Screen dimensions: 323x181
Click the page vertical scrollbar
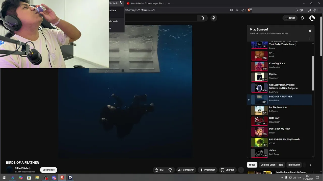321,36
